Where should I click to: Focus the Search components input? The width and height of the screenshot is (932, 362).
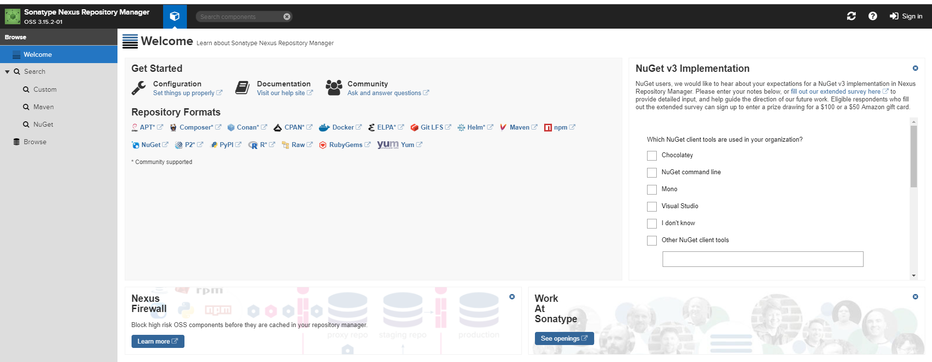pos(240,16)
